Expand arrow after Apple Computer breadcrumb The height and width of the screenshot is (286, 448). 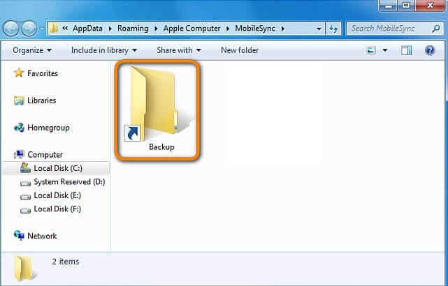pyautogui.click(x=228, y=29)
